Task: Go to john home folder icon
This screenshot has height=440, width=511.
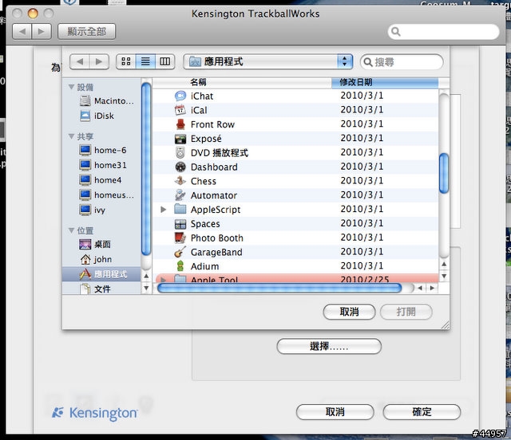Action: click(85, 259)
